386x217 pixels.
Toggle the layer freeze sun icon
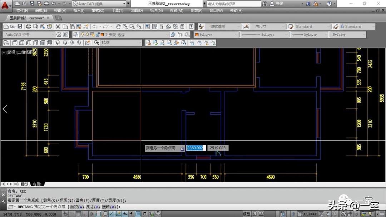coord(88,35)
